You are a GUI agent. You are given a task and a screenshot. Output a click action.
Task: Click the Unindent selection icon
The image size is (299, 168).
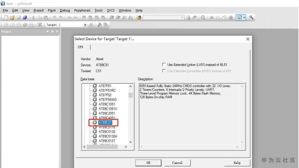[118, 18]
